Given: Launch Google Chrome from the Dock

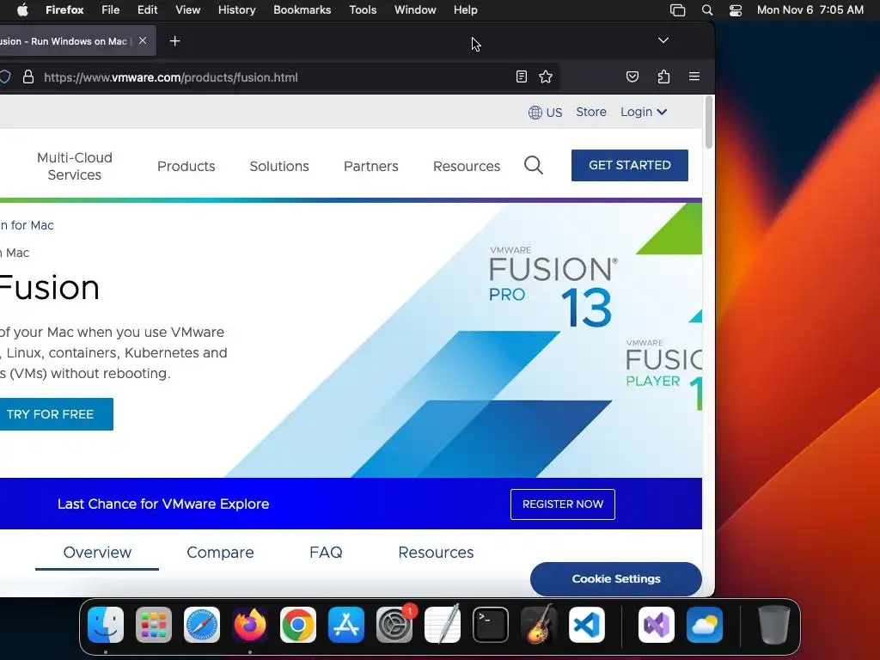Looking at the screenshot, I should [x=298, y=625].
